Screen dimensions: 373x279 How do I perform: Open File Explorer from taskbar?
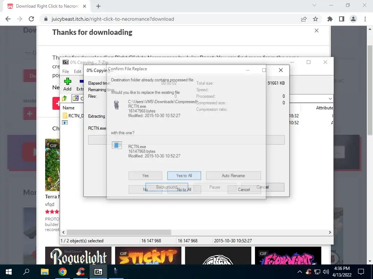44,272
